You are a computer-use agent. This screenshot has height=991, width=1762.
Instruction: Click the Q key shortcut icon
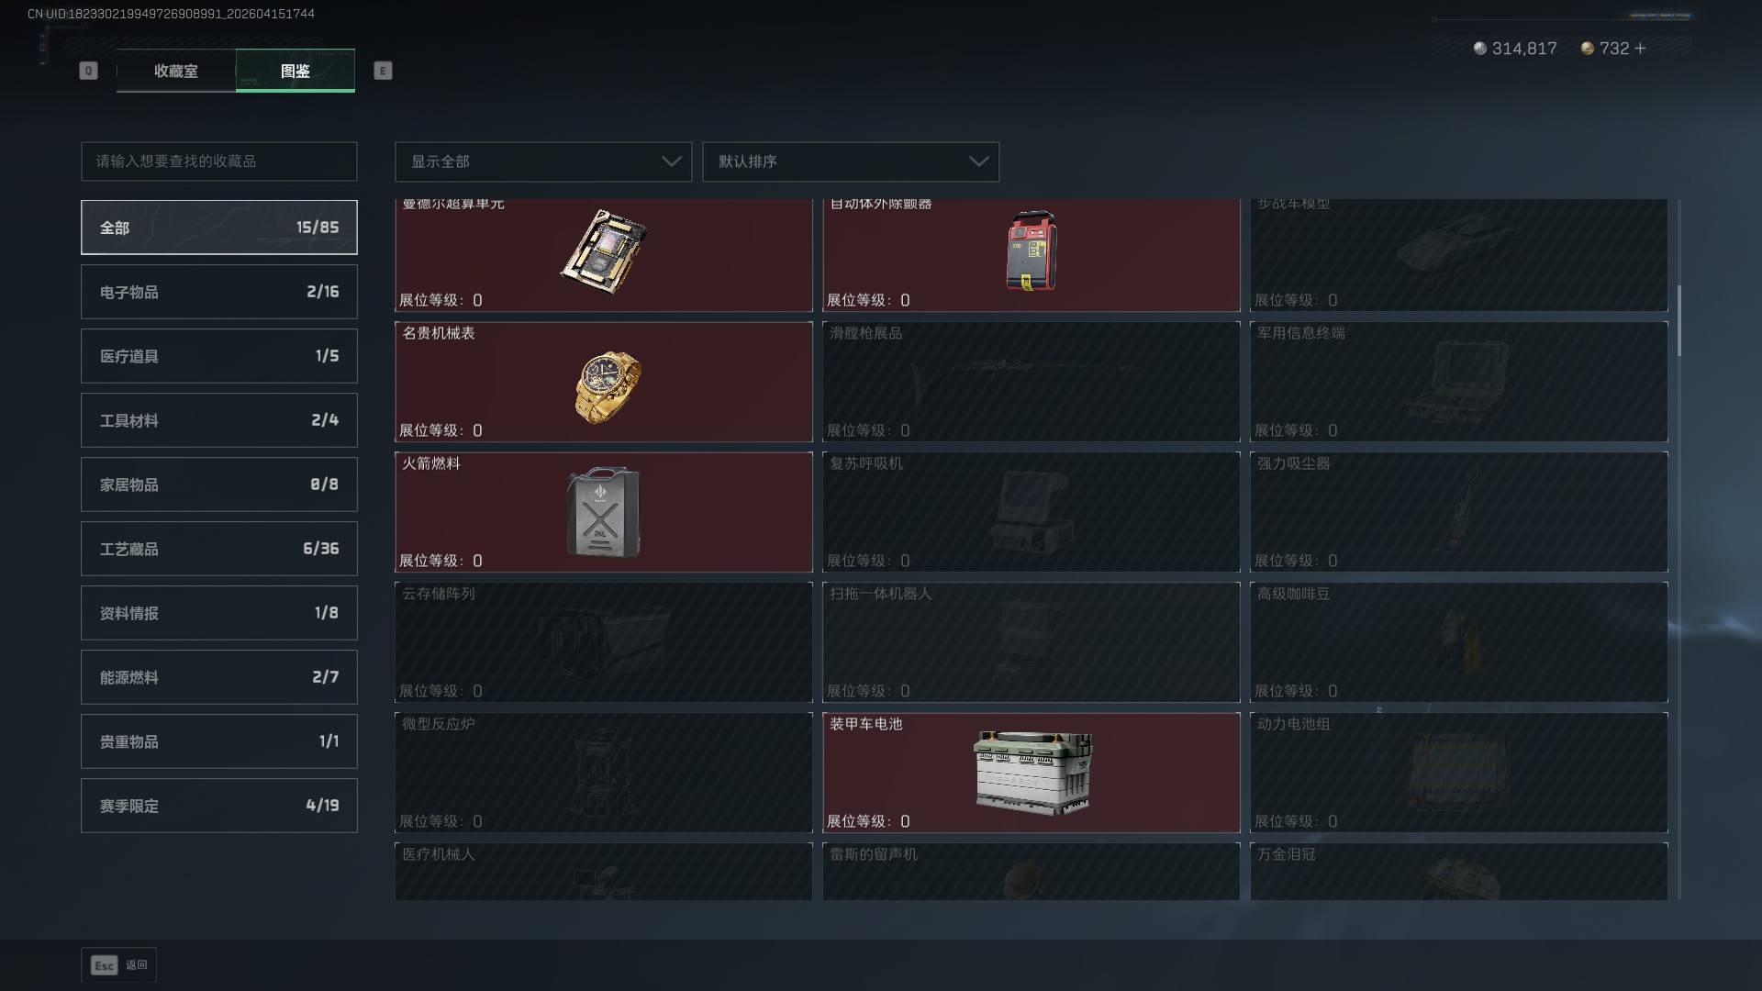coord(88,71)
